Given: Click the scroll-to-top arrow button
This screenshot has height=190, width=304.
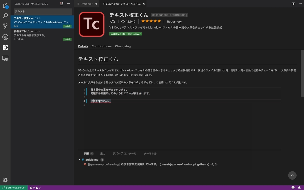Looking at the screenshot, I should pos(292,175).
